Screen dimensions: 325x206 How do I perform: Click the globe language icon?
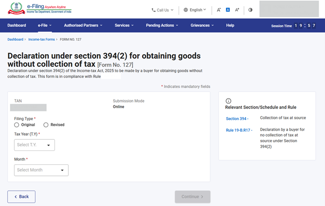186,10
